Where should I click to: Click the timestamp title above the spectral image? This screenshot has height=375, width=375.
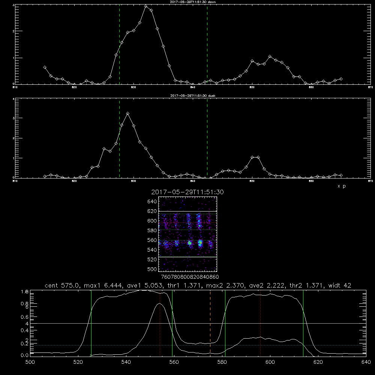187,192
